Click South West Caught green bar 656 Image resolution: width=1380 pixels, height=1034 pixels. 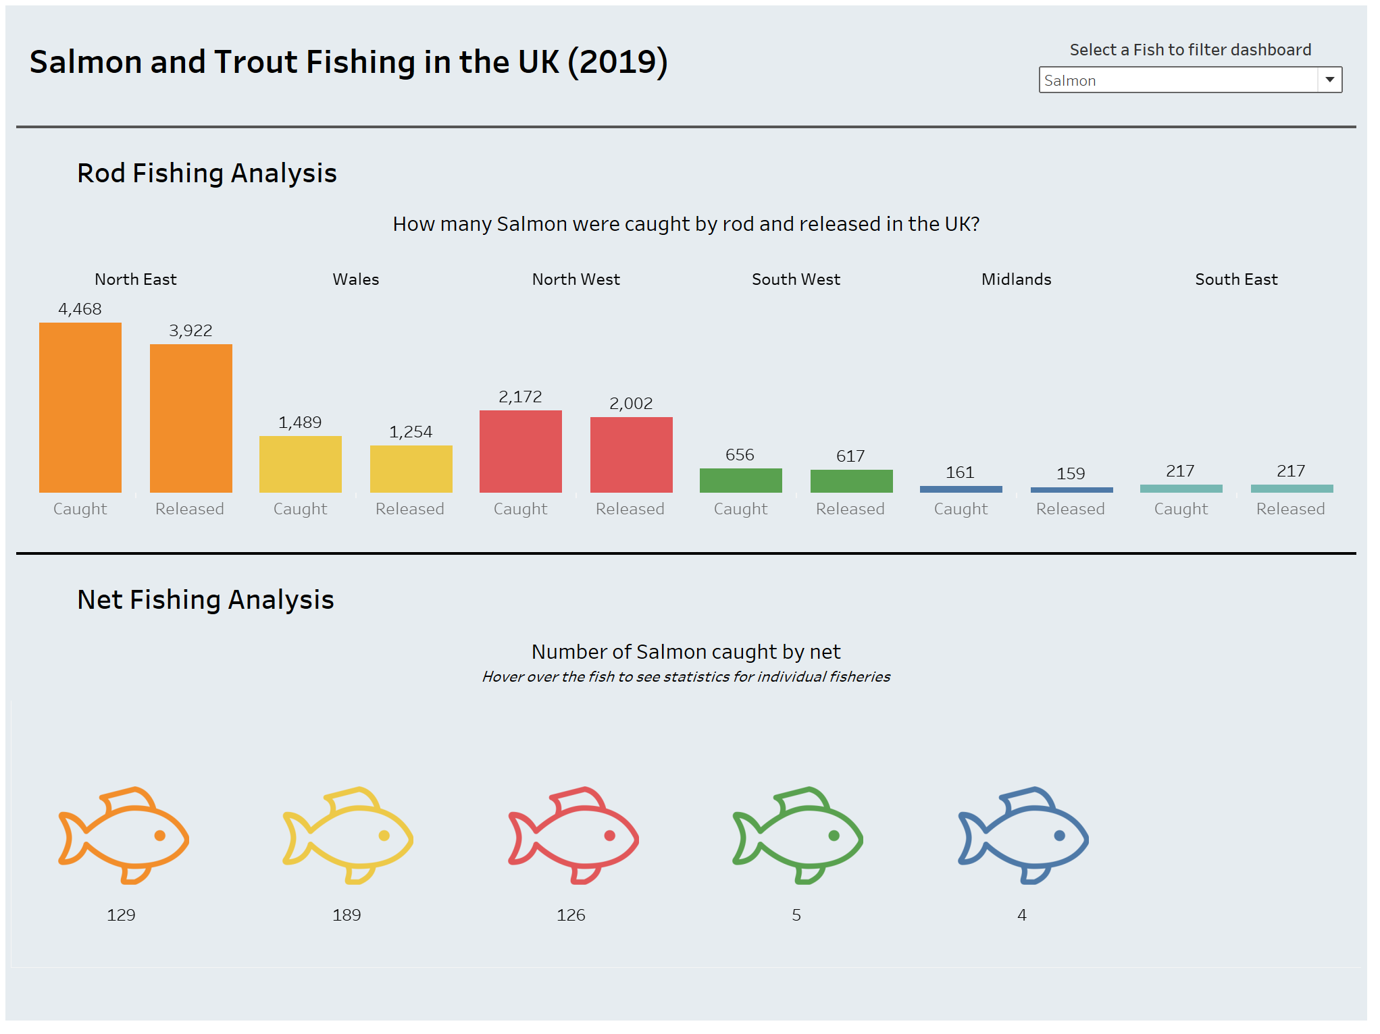[741, 480]
